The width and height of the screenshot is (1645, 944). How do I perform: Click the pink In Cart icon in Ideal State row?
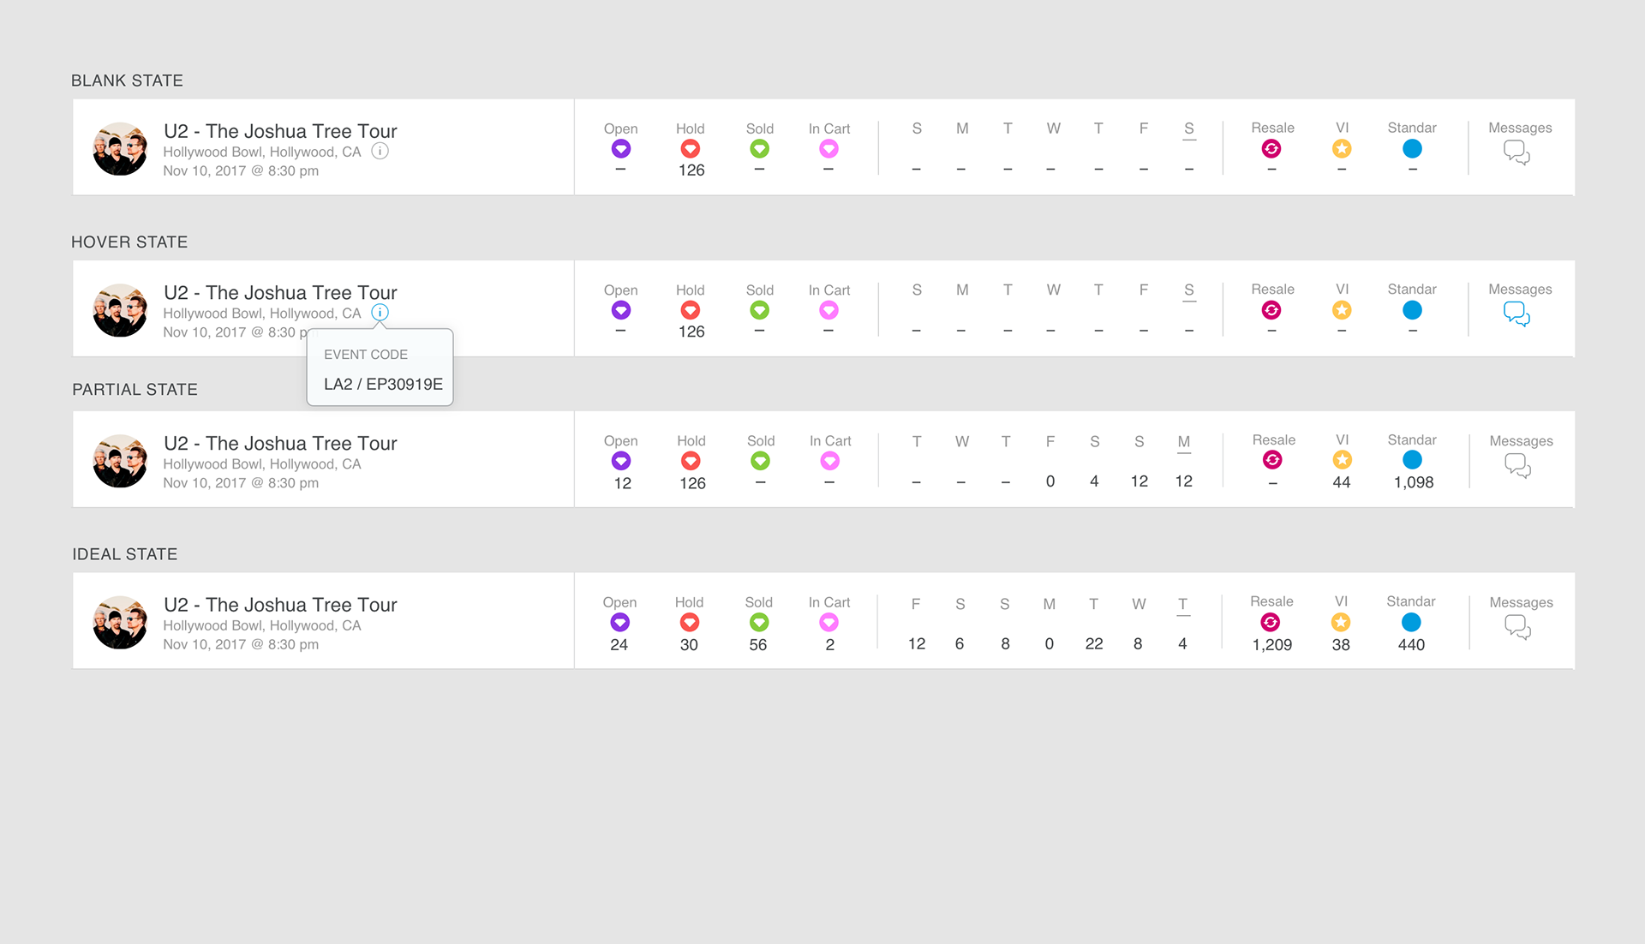(828, 623)
